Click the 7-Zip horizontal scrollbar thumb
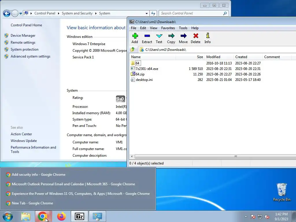296x222 pixels. coord(236,156)
